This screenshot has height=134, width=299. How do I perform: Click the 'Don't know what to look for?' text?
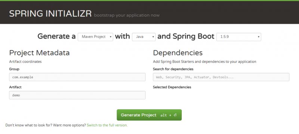(x=29, y=125)
